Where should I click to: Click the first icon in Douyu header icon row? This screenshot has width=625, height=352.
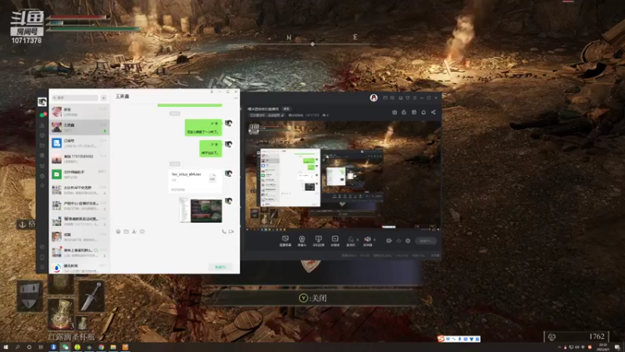[395, 113]
